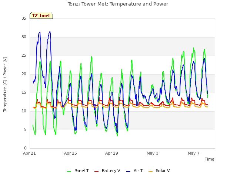This screenshot has width=237, height=178.
Task: Click the 35 y-axis tick label
Action: click(24, 19)
